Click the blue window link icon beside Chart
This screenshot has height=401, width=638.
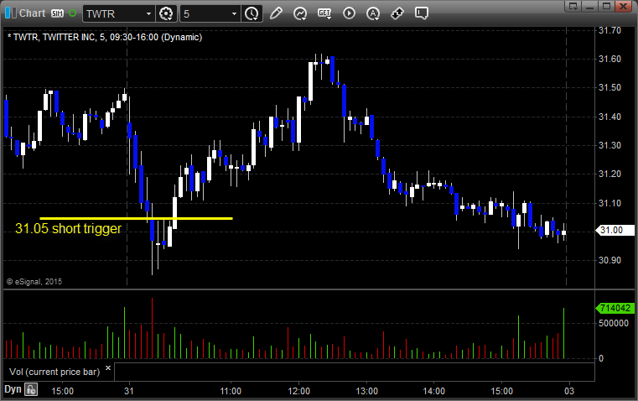click(11, 13)
